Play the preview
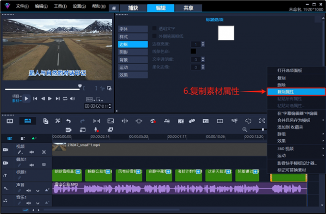326x214 pixels. [x=26, y=99]
